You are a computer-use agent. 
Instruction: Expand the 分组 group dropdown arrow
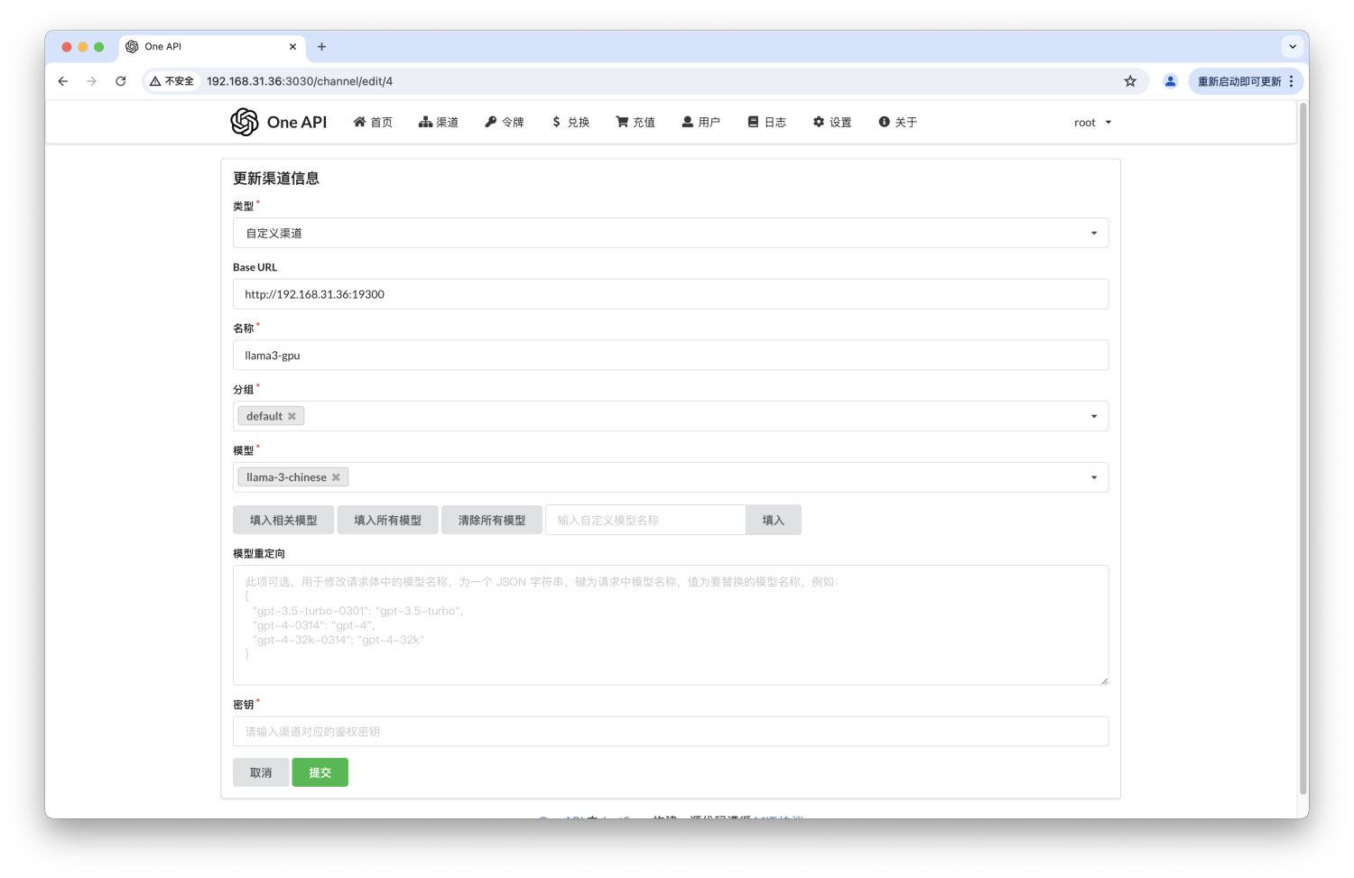click(1094, 416)
